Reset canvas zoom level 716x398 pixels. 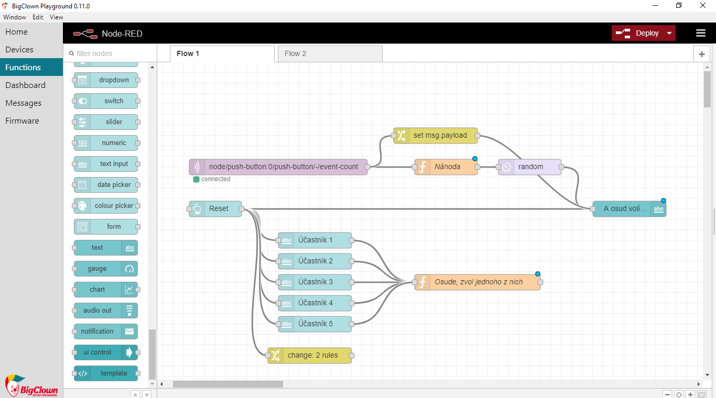(x=679, y=395)
